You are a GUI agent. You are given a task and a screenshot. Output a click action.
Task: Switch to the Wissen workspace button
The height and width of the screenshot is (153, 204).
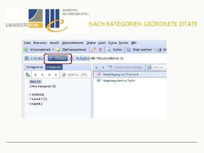(x=58, y=58)
